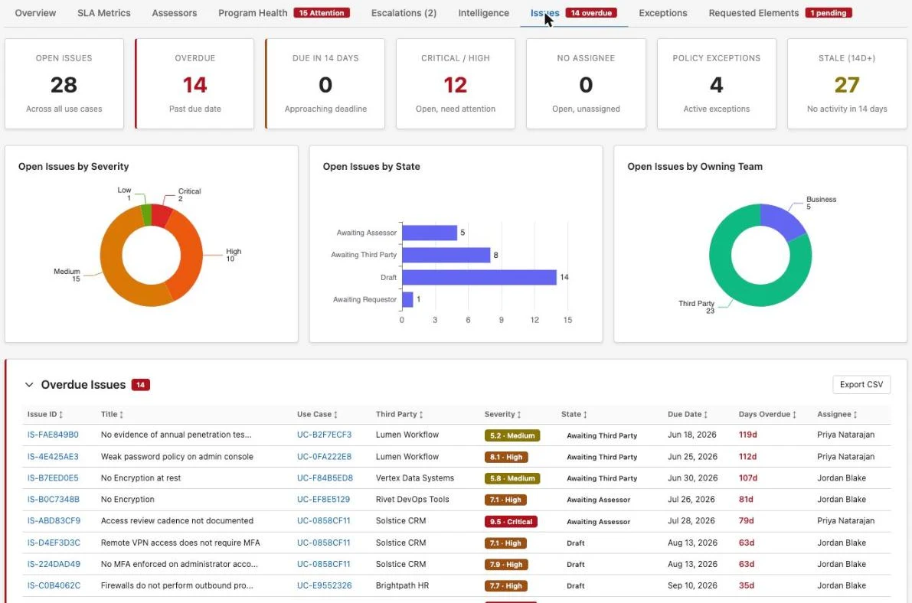Viewport: 912px width, 603px height.
Task: Click the Policy Exceptions 4 card
Action: 717,83
